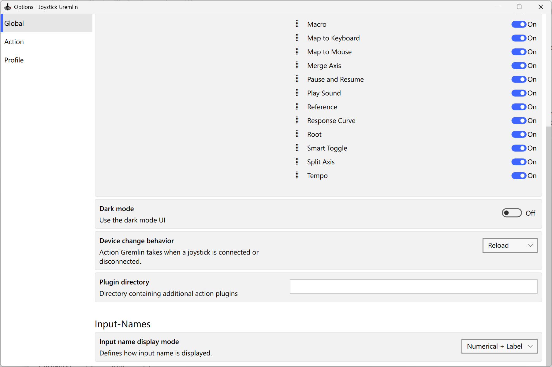Select the Global options section
This screenshot has width=552, height=367.
click(14, 24)
